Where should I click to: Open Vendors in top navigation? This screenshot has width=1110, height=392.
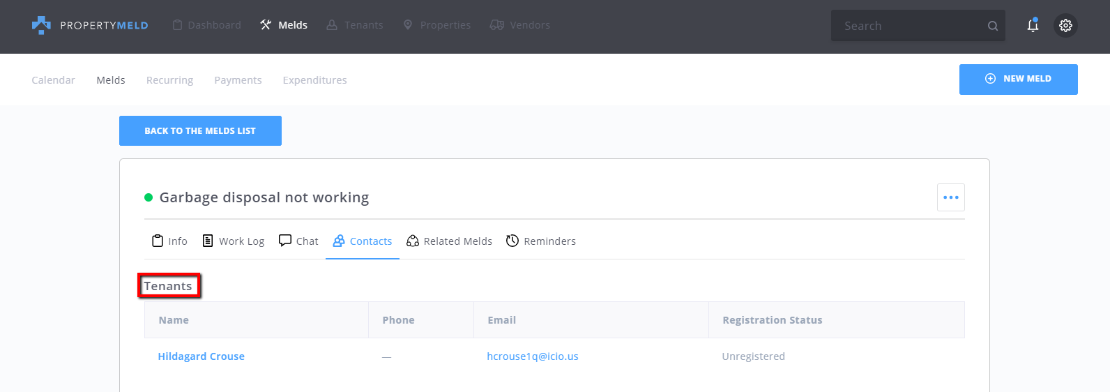coord(520,25)
